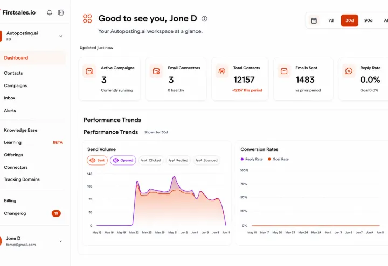Image resolution: width=388 pixels, height=266 pixels.
Task: Click 'Updated just now' text
Action: [x=96, y=48]
